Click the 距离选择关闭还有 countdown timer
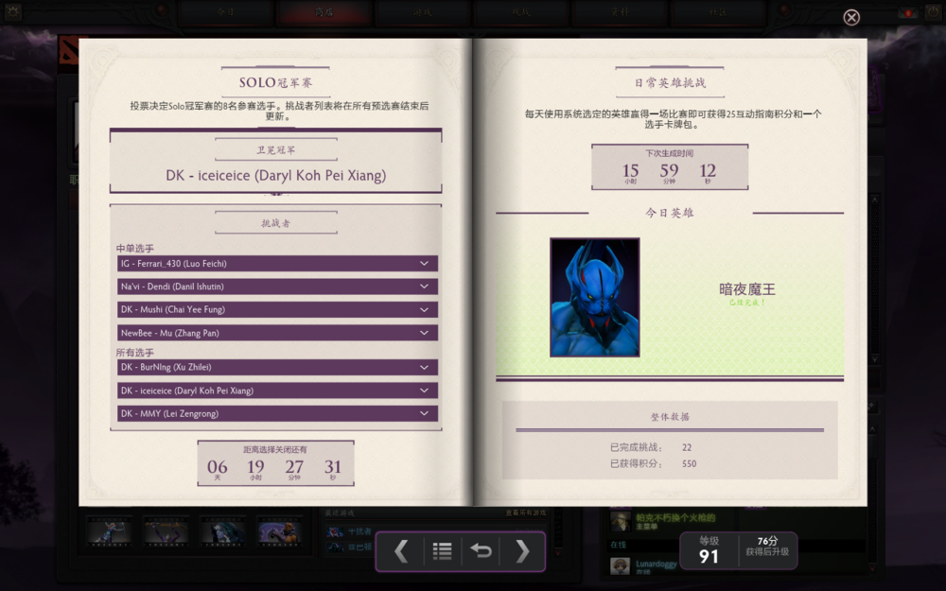Viewport: 946px width, 591px height. [x=275, y=463]
